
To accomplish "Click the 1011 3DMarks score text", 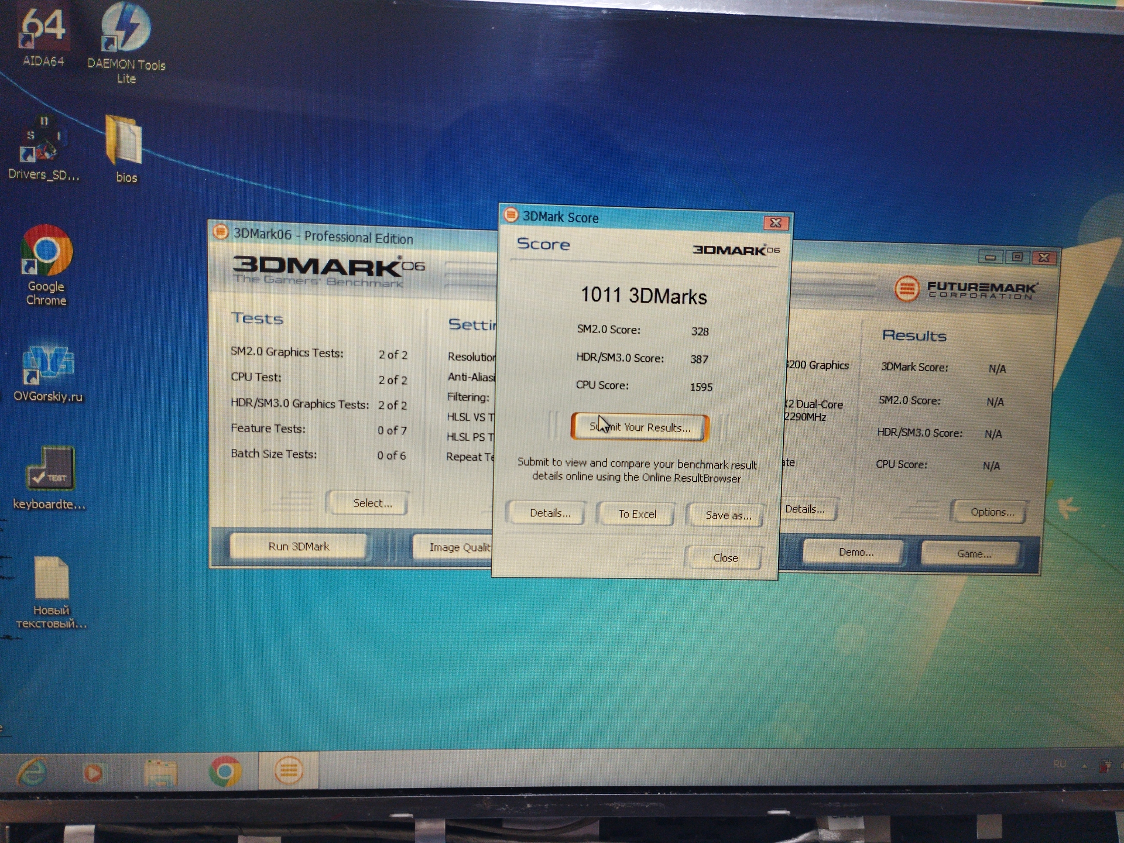I will (x=643, y=296).
